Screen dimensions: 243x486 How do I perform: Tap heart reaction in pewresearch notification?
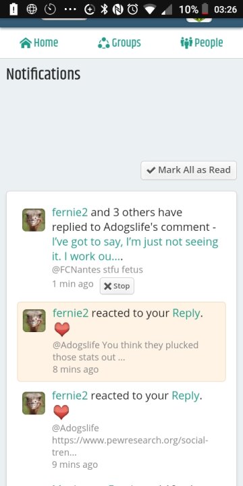tap(61, 412)
